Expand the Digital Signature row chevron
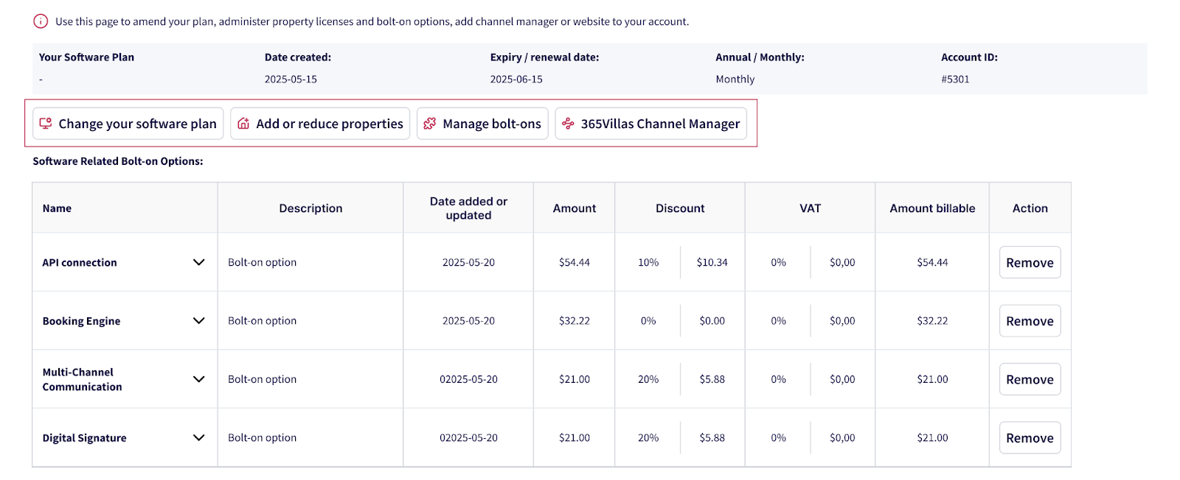This screenshot has width=1180, height=480. click(198, 437)
